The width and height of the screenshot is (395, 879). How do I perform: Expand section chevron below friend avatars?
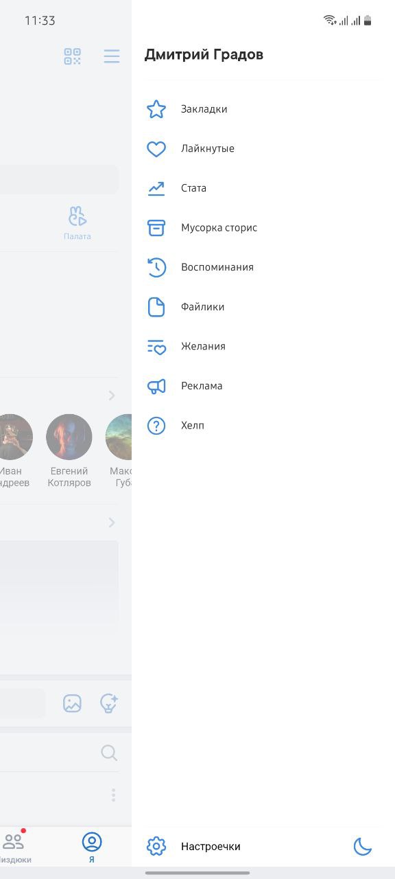pyautogui.click(x=112, y=523)
